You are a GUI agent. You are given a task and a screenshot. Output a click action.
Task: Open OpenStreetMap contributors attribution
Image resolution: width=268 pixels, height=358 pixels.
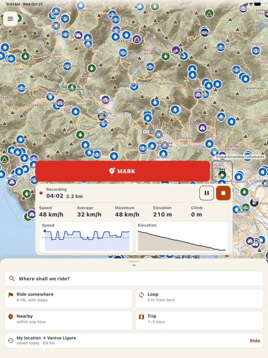click(x=240, y=157)
